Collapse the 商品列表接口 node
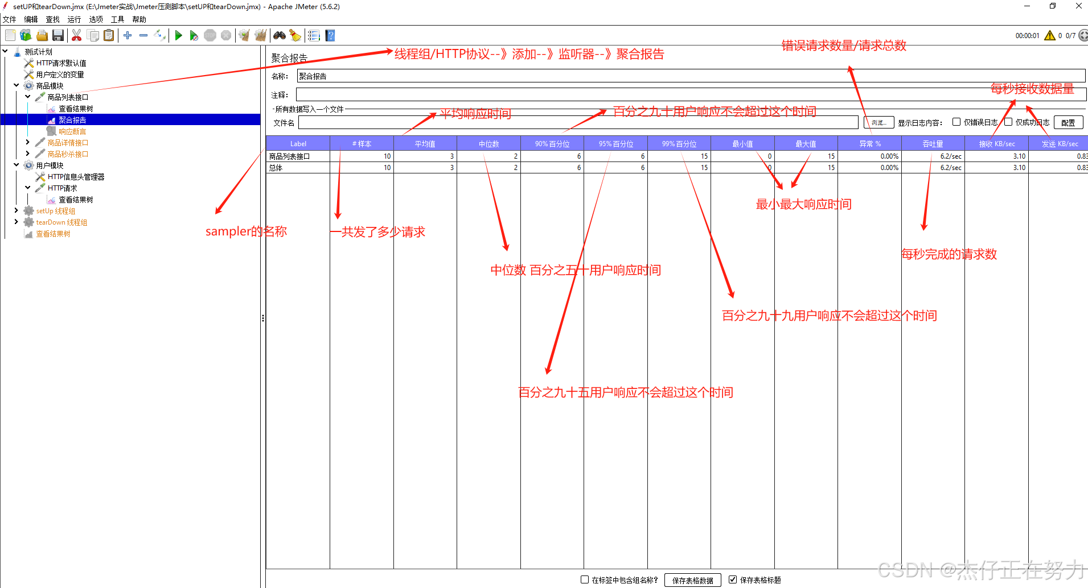Viewport: 1088px width, 588px height. (x=27, y=97)
